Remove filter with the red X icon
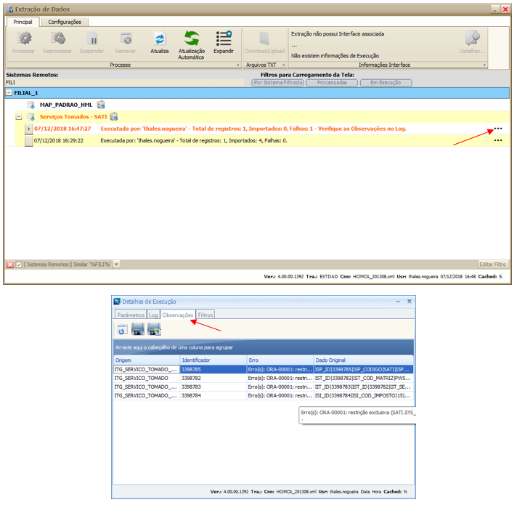Screen dimensions: 517x505 (10, 264)
